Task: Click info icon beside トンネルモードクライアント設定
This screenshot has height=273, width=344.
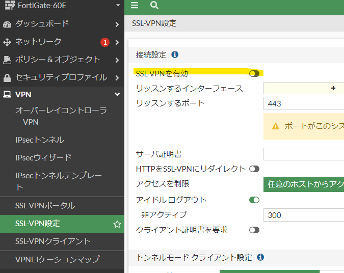Action: tap(260, 257)
